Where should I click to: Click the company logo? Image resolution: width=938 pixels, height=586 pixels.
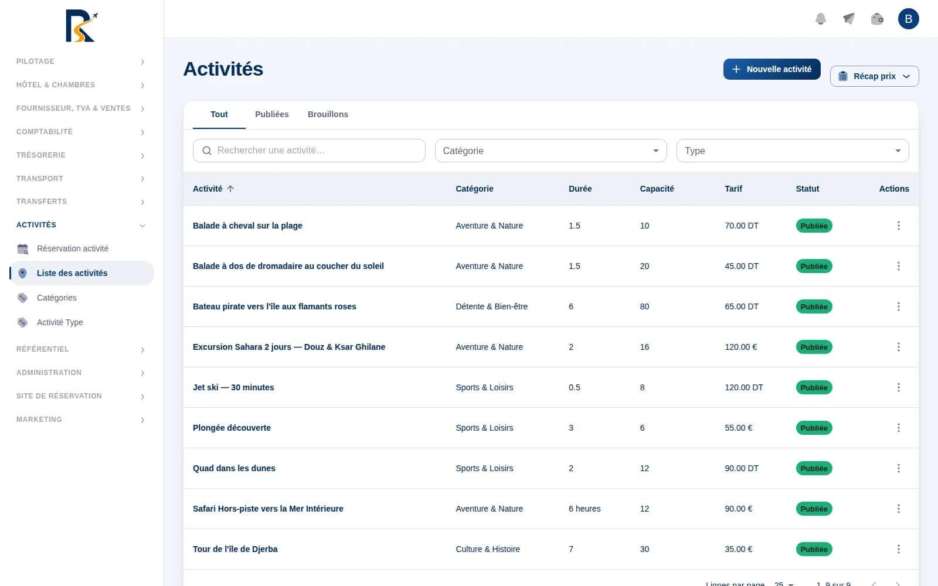[81, 26]
